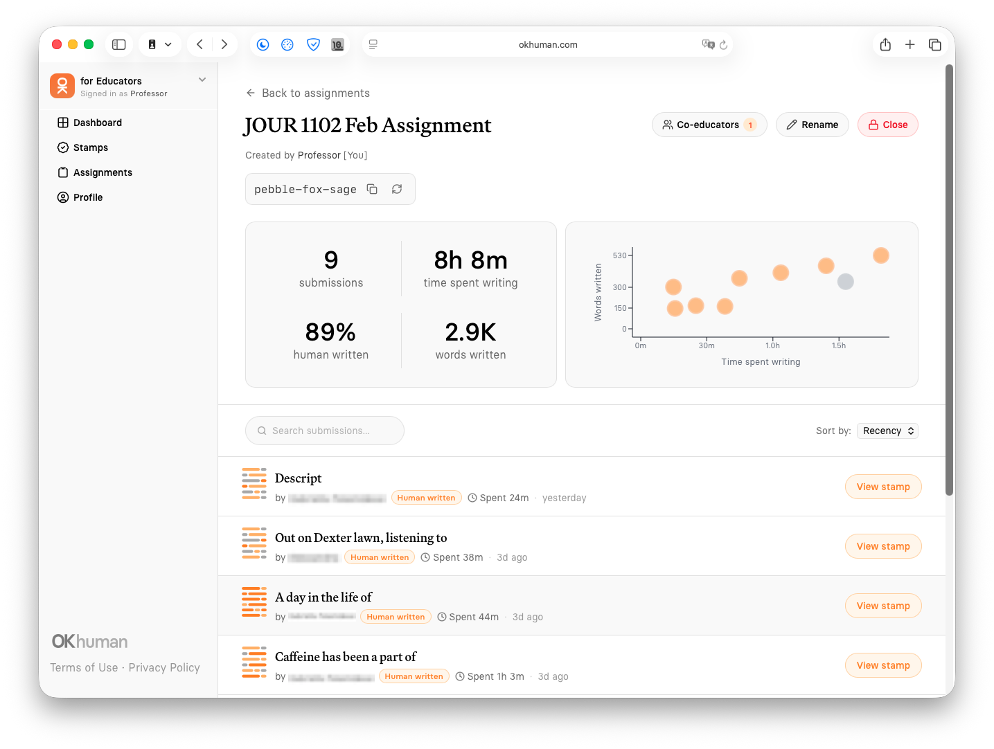Click the page vertical scrollbar

tap(950, 280)
